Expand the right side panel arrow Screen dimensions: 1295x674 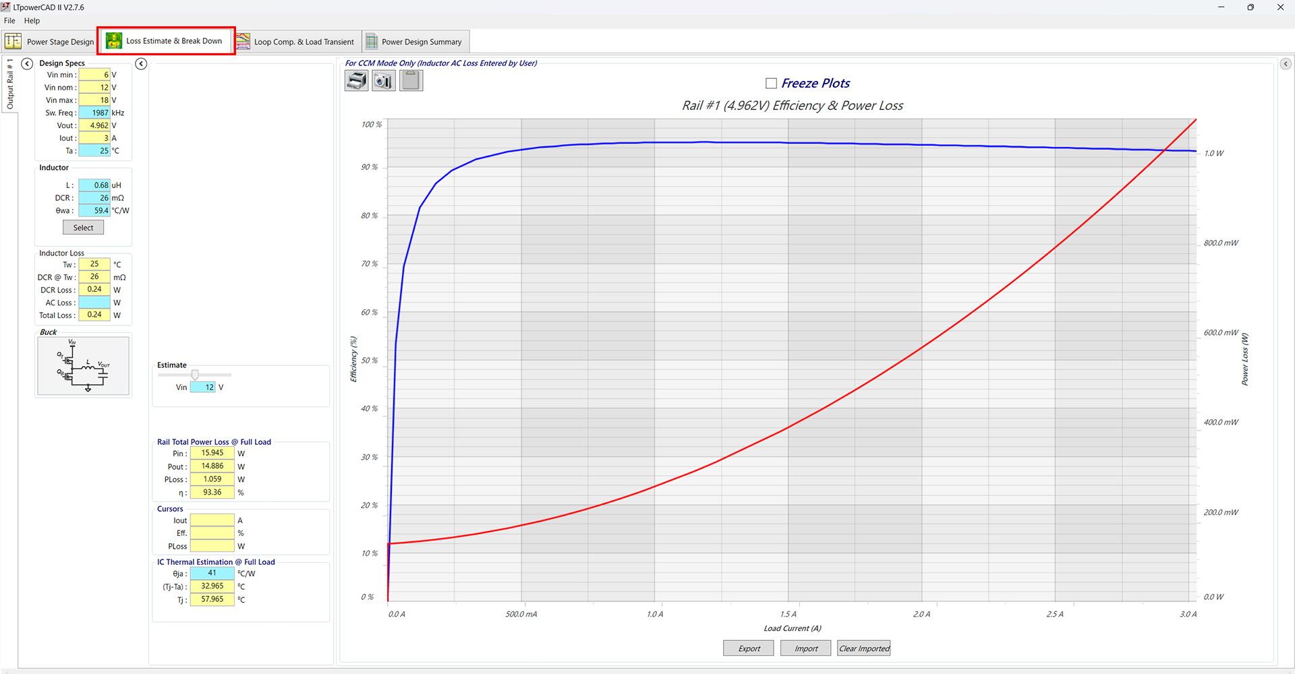tap(1286, 63)
